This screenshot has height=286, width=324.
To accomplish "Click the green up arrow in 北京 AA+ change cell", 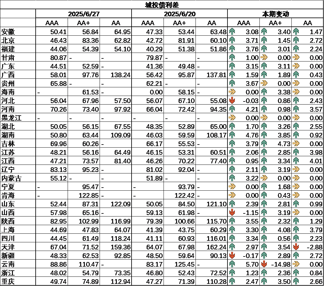I will [x=264, y=40].
